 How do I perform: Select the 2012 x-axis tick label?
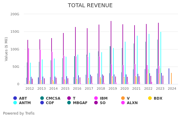click(30, 89)
